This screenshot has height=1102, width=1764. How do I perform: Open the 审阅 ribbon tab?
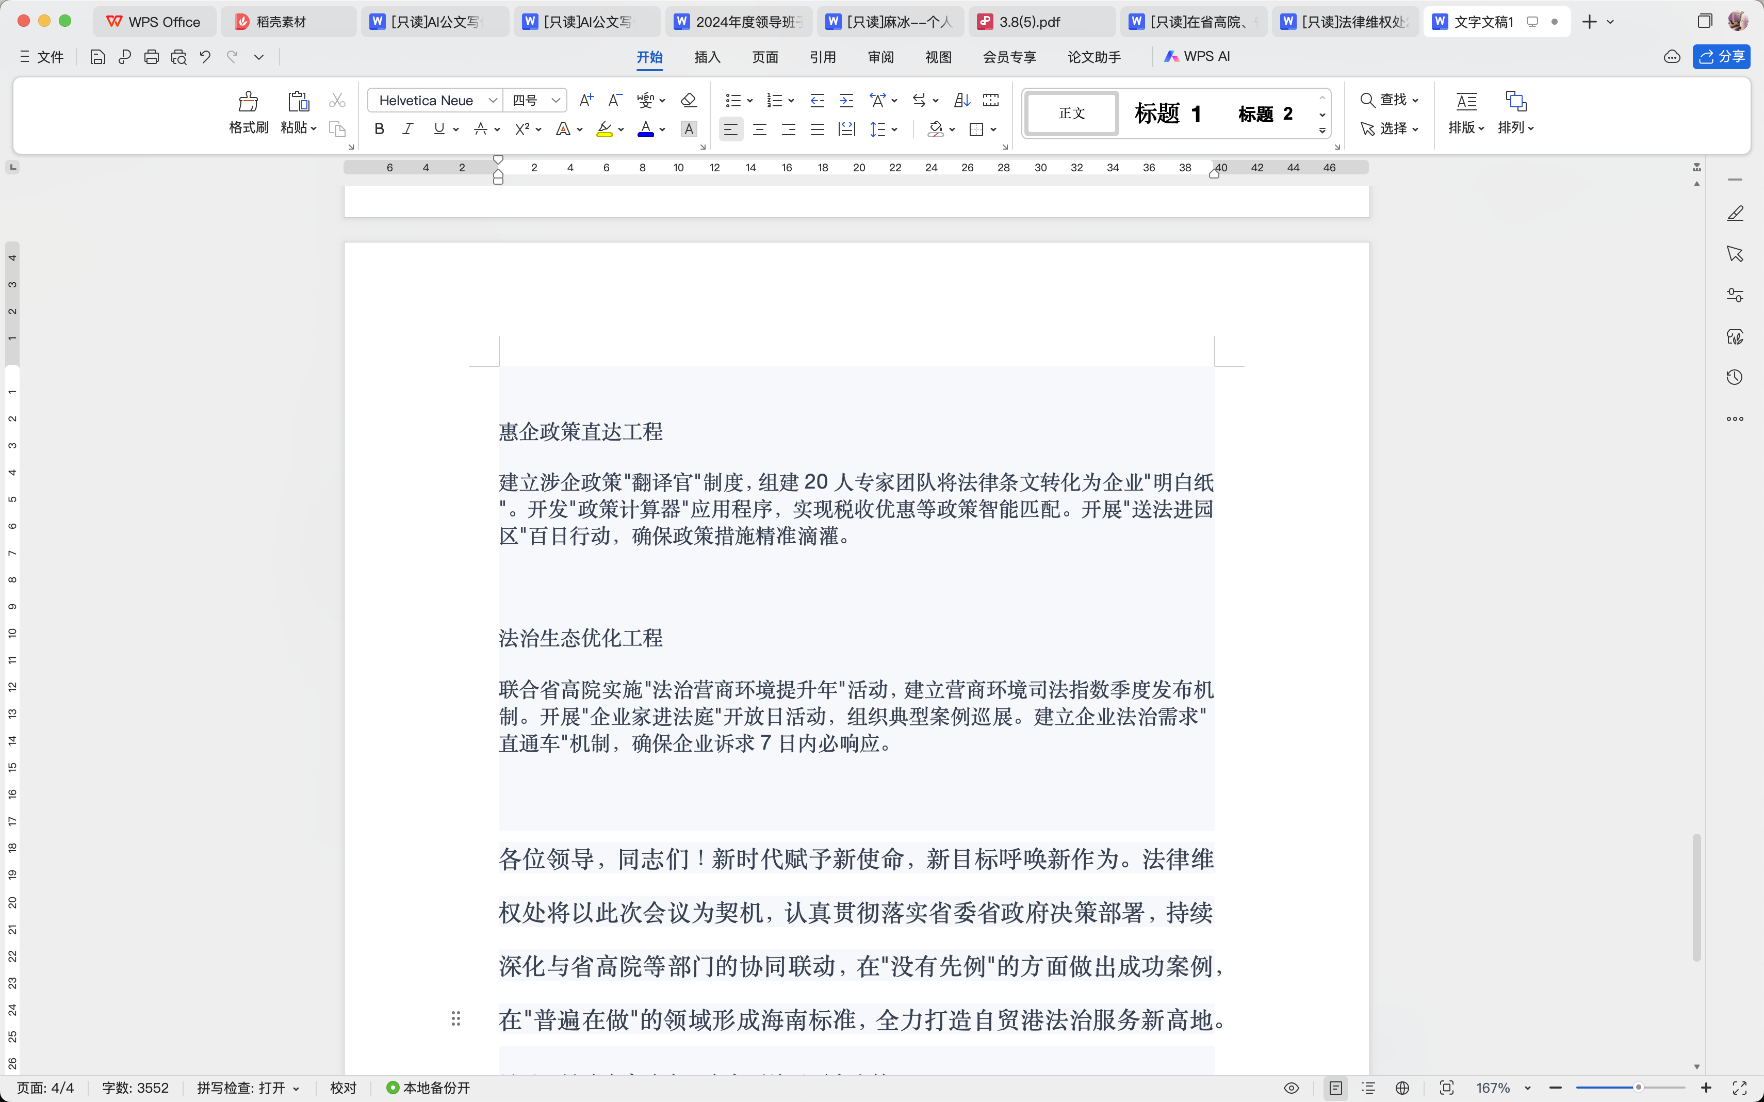tap(880, 57)
